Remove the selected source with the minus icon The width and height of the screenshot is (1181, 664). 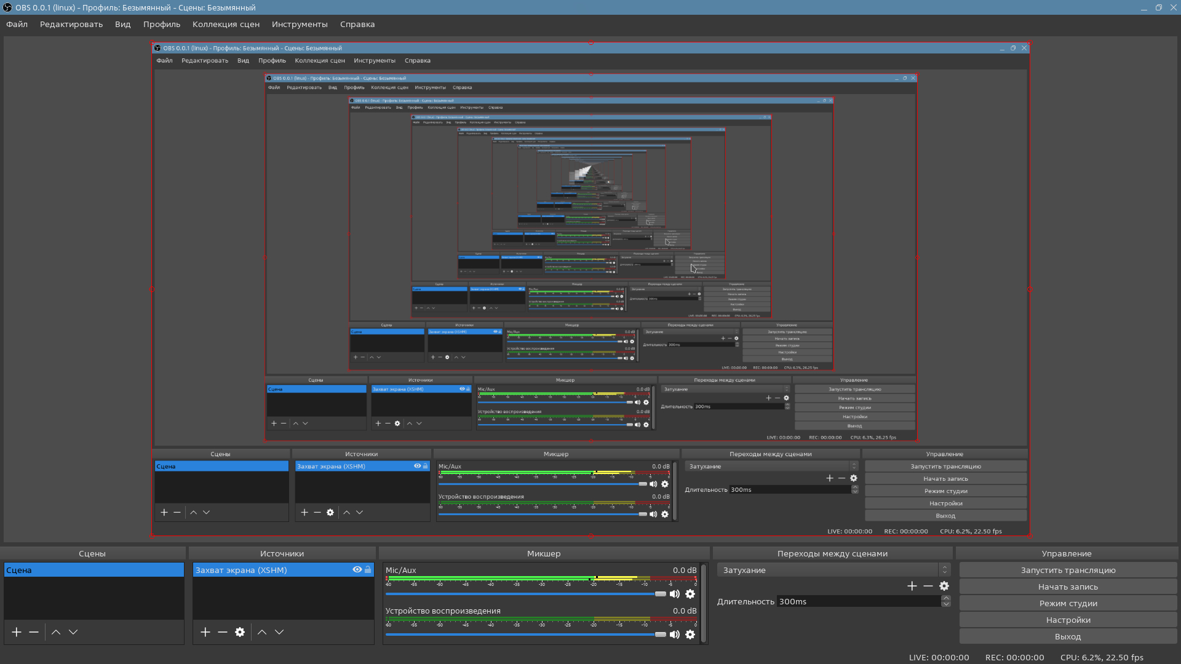223,632
